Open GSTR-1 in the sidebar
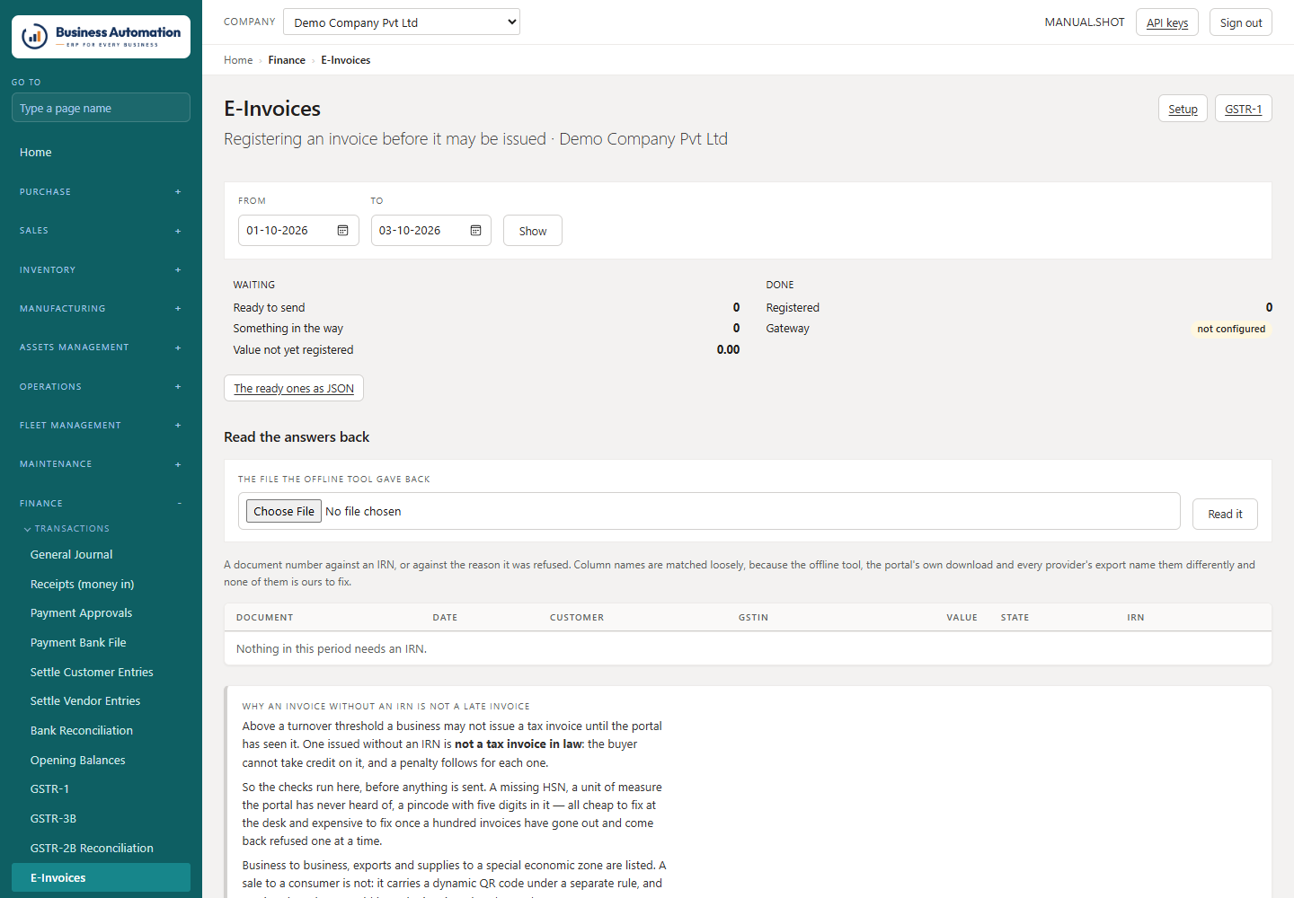This screenshot has width=1294, height=898. [101, 789]
